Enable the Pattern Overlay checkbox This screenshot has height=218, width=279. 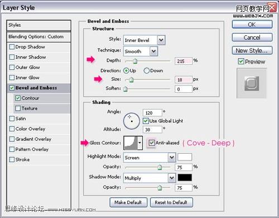click(x=12, y=149)
